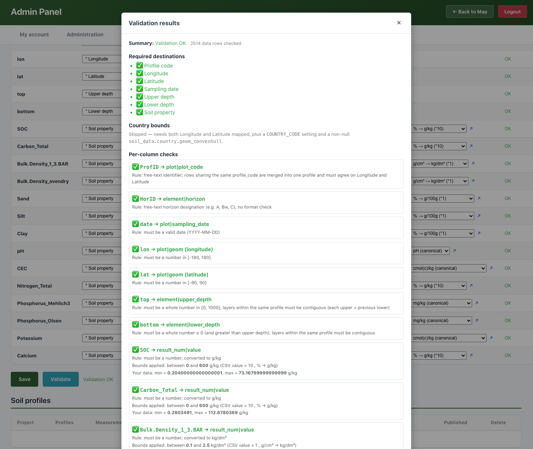
Task: Open Phosphorus_Olsen mg/kg unit dropdown
Action: (442, 321)
